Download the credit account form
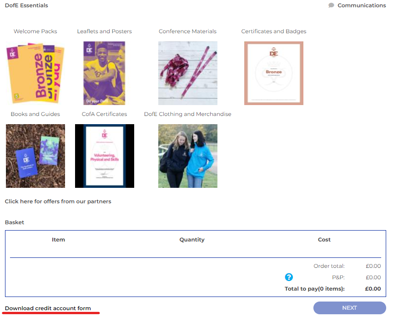Screen dimensions: 393x322 pos(48,308)
